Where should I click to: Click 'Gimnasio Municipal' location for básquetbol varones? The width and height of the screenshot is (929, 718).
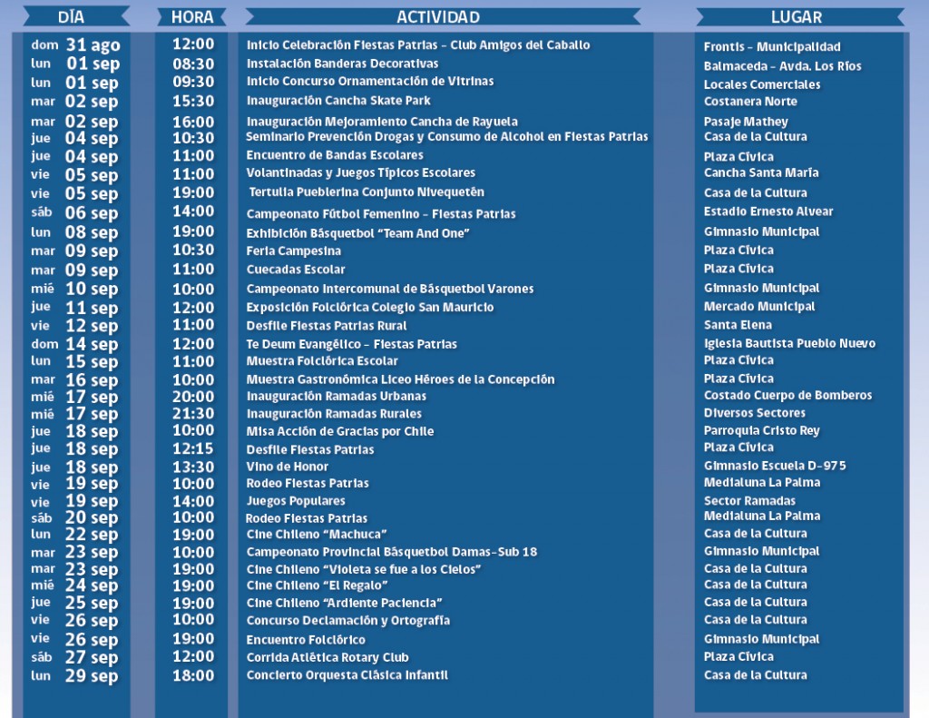pyautogui.click(x=760, y=287)
